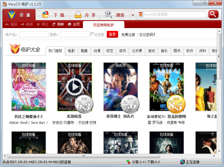Click the upload/download arrows status icon

pos(128,162)
